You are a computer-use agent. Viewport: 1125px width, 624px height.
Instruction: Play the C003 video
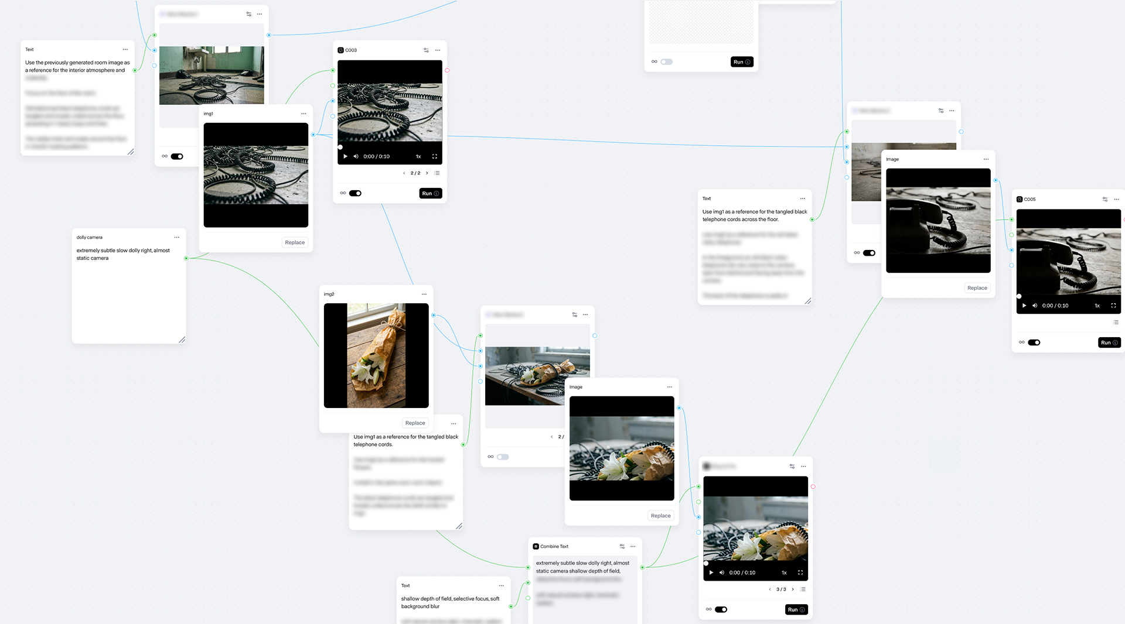tap(345, 157)
